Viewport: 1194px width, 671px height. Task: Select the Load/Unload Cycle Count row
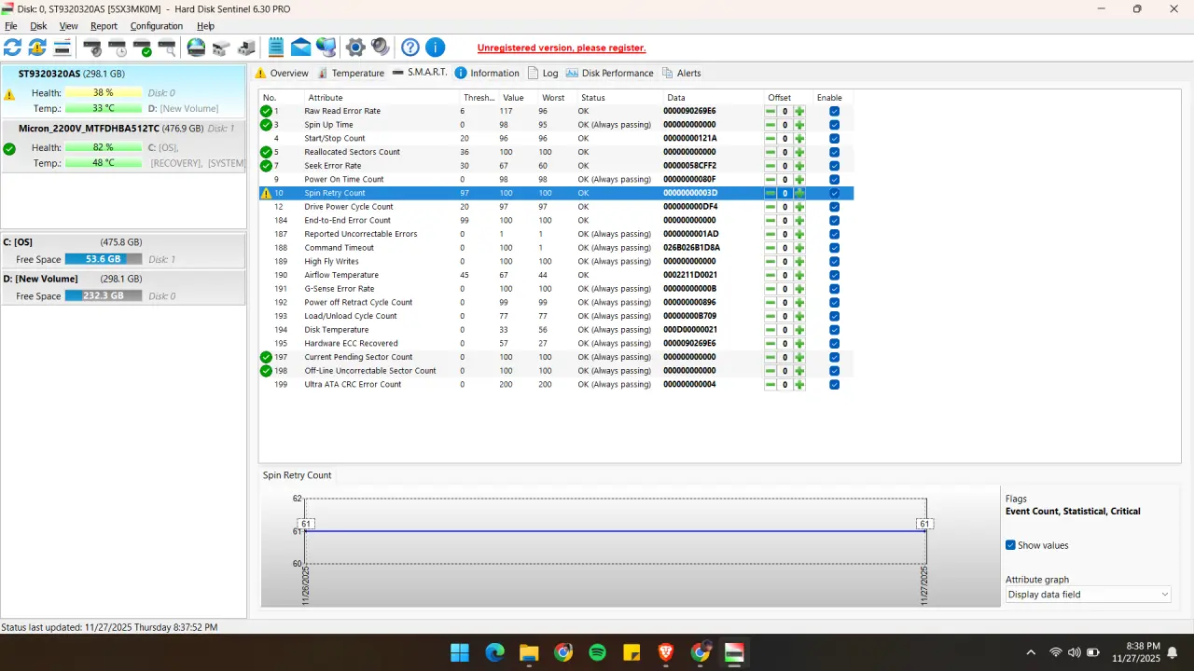pos(556,316)
